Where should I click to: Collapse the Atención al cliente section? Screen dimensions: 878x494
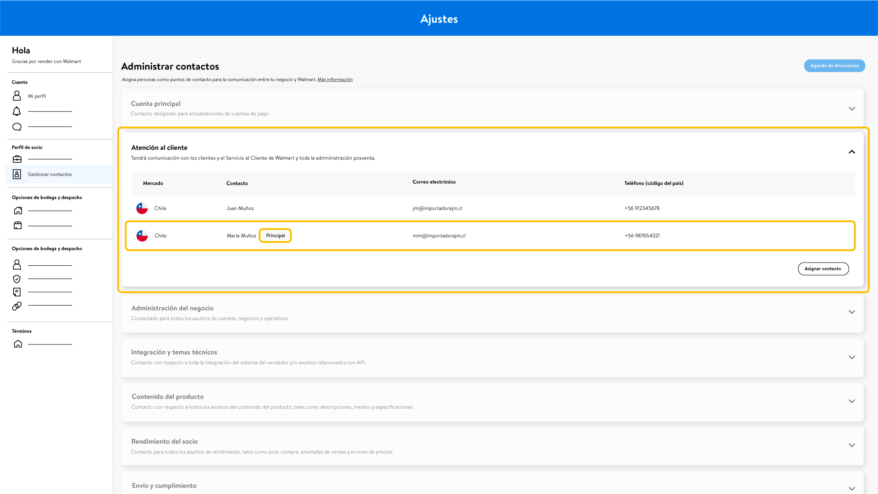(851, 152)
